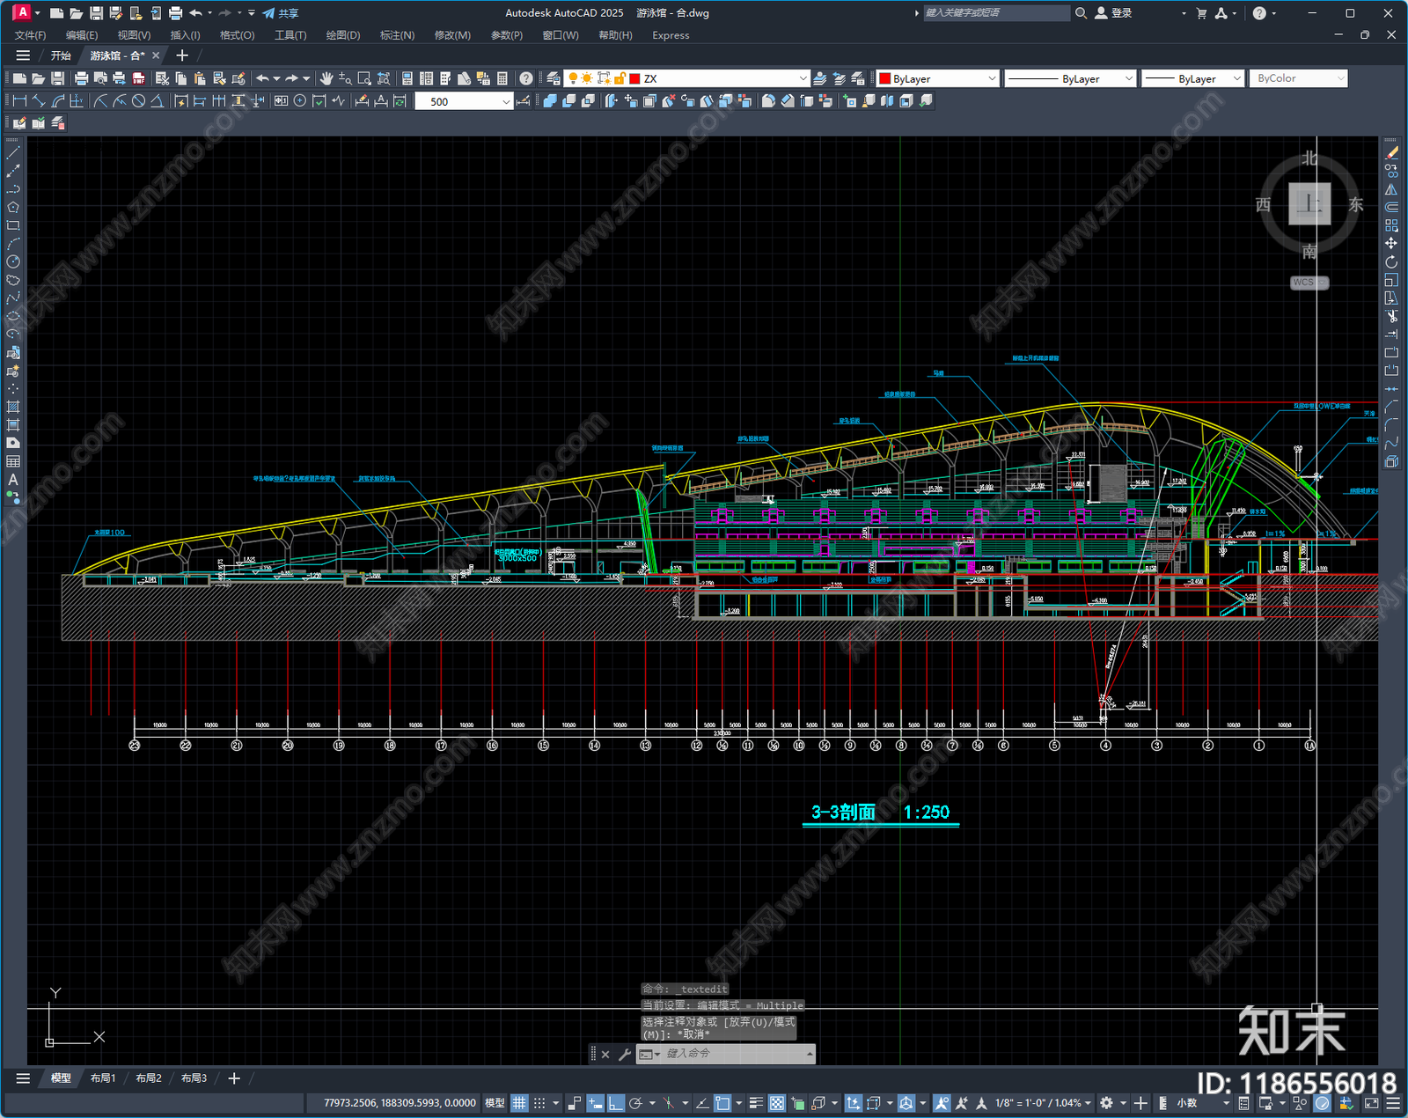Switch to the 布局1 layout tab
Image resolution: width=1408 pixels, height=1118 pixels.
pyautogui.click(x=103, y=1078)
